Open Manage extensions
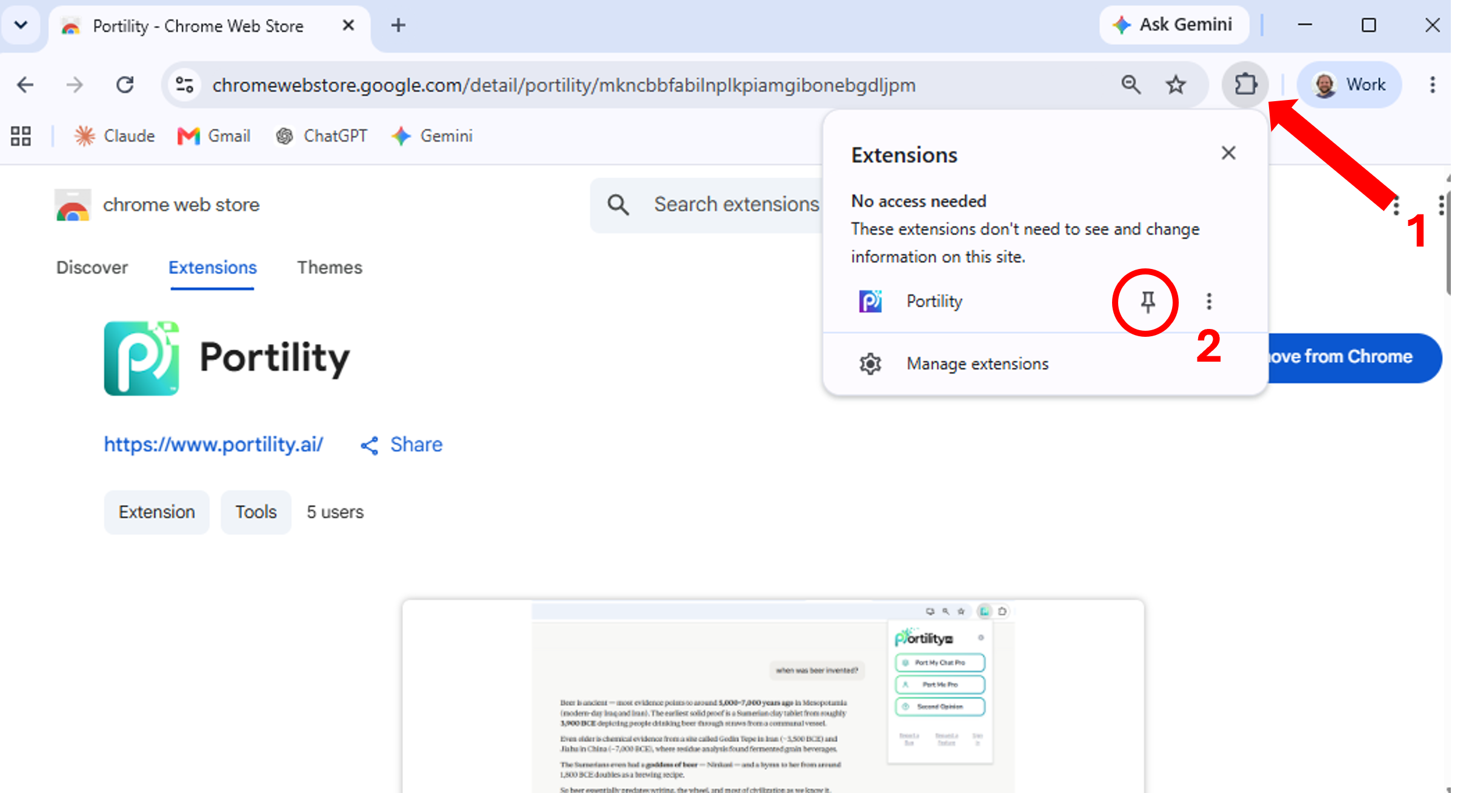The width and height of the screenshot is (1466, 793). pos(1045,364)
